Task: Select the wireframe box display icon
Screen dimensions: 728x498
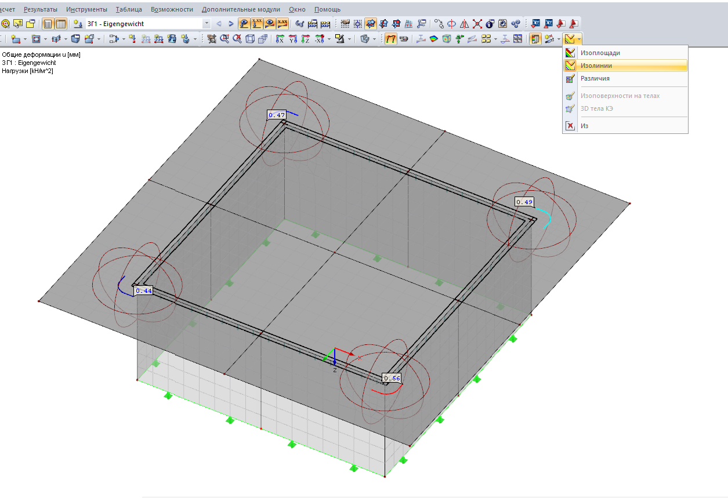Action: pos(250,39)
